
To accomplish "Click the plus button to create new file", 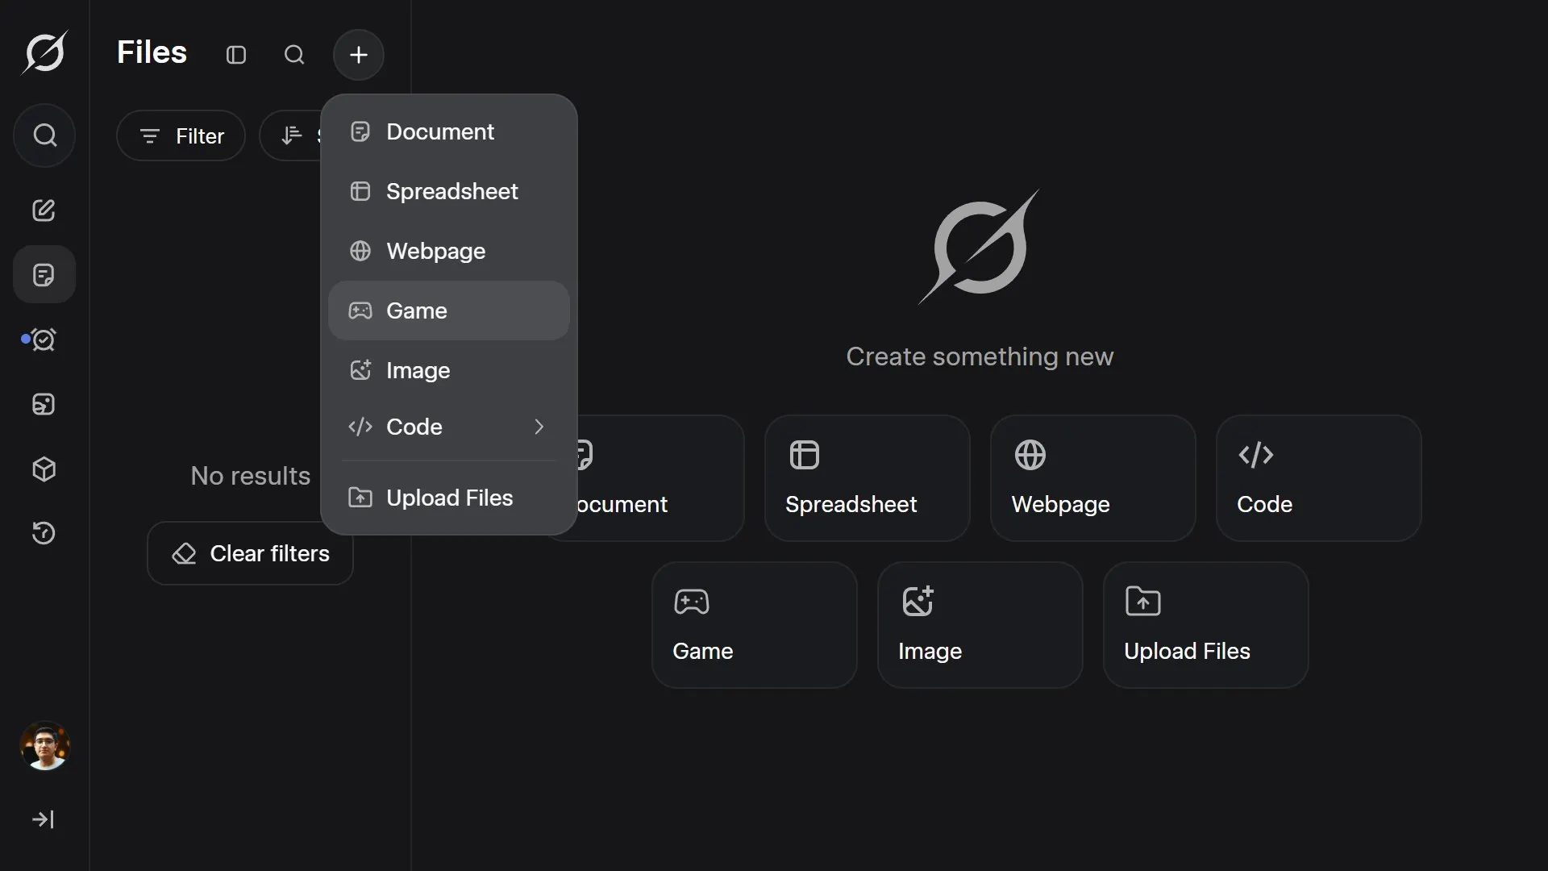I will pos(358,55).
